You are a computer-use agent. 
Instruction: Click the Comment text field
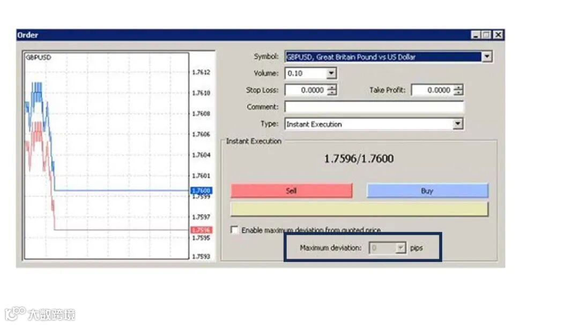pos(374,107)
